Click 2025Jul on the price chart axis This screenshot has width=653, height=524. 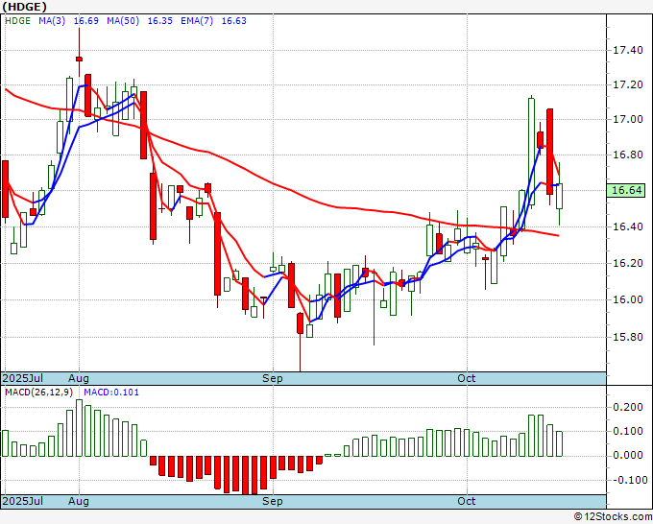pyautogui.click(x=23, y=378)
